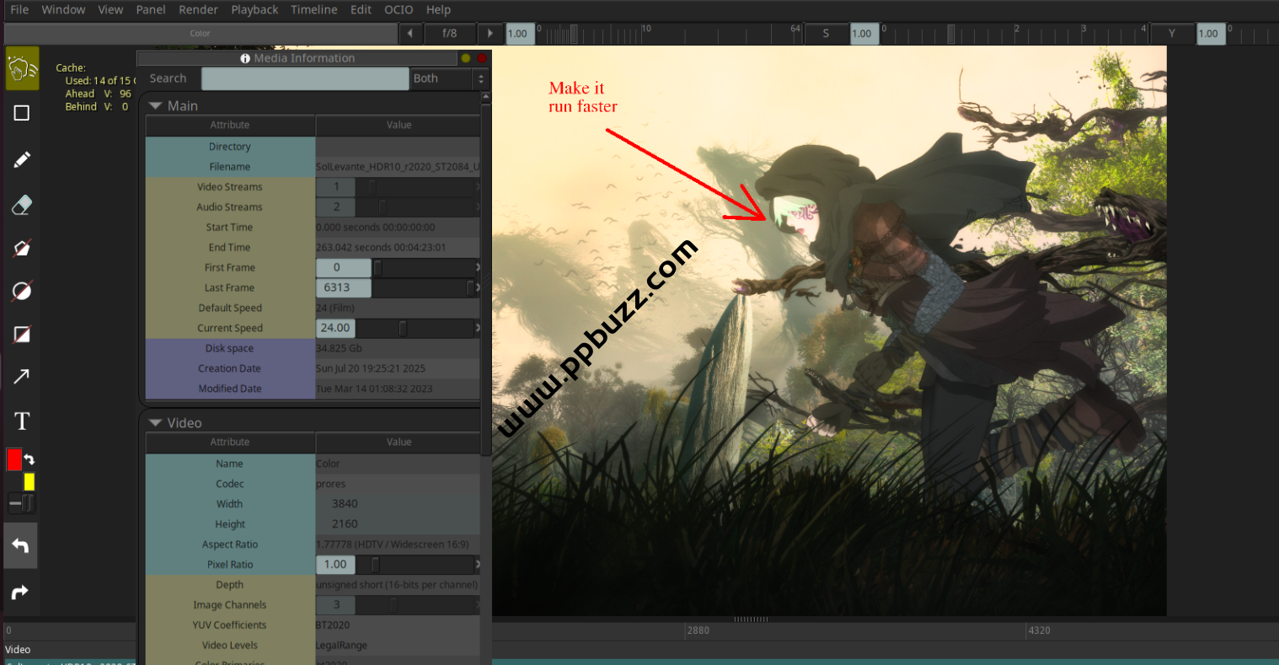Select the pencil draw tool

tap(22, 159)
